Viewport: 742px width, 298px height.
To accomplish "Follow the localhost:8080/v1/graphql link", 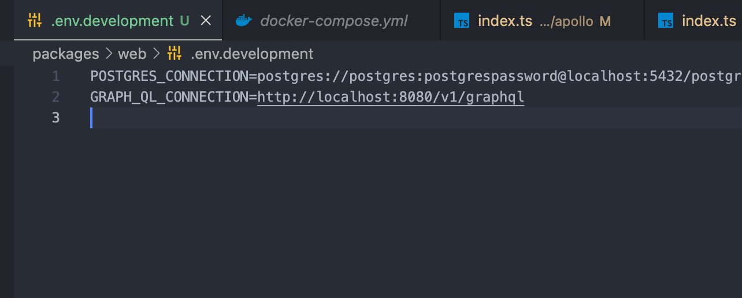I will click(x=391, y=97).
